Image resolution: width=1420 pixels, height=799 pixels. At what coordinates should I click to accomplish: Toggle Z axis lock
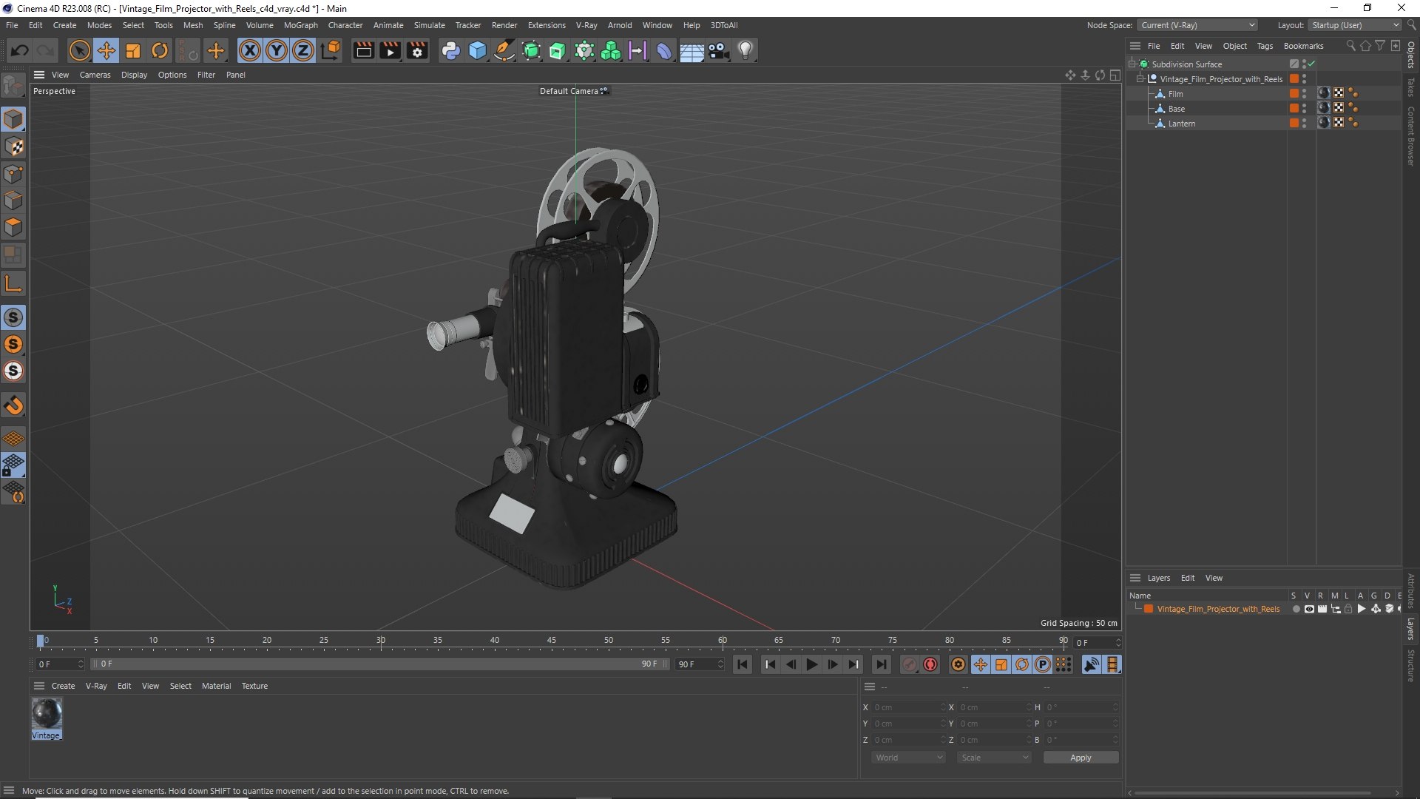pyautogui.click(x=303, y=50)
